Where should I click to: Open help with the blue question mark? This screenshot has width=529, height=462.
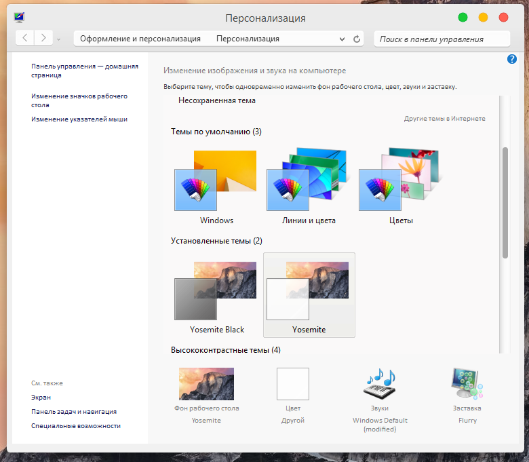512,59
